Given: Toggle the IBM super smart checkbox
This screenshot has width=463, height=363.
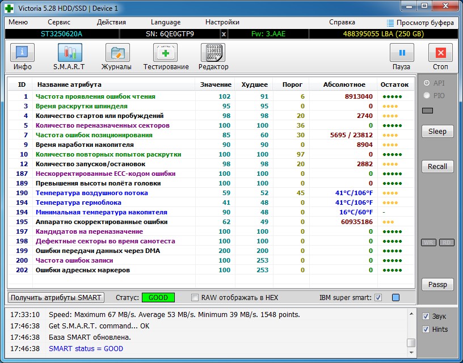Looking at the screenshot, I should point(378,297).
